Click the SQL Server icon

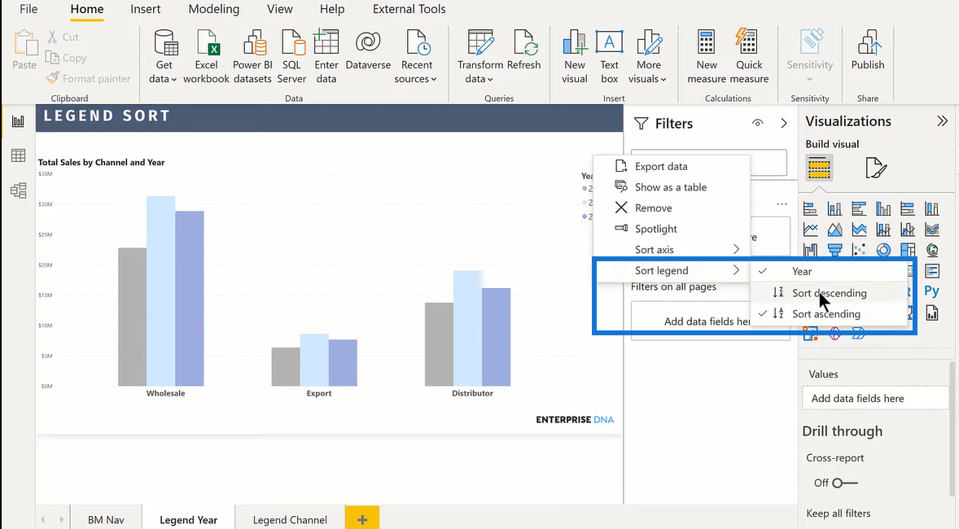coord(292,43)
